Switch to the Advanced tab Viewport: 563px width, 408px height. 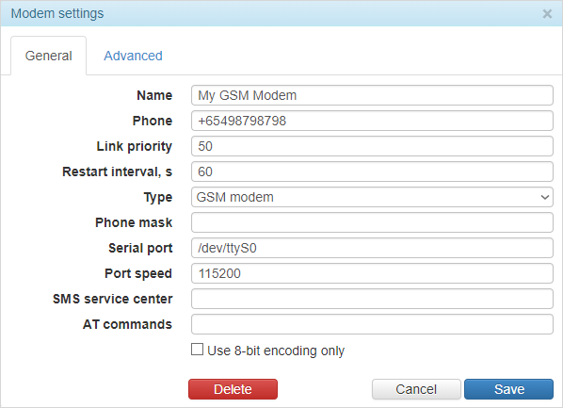[x=133, y=56]
